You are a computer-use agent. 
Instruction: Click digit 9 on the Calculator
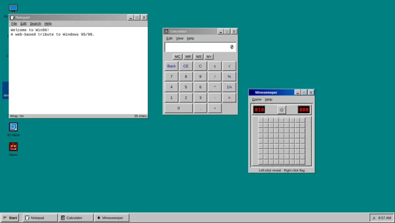200,76
